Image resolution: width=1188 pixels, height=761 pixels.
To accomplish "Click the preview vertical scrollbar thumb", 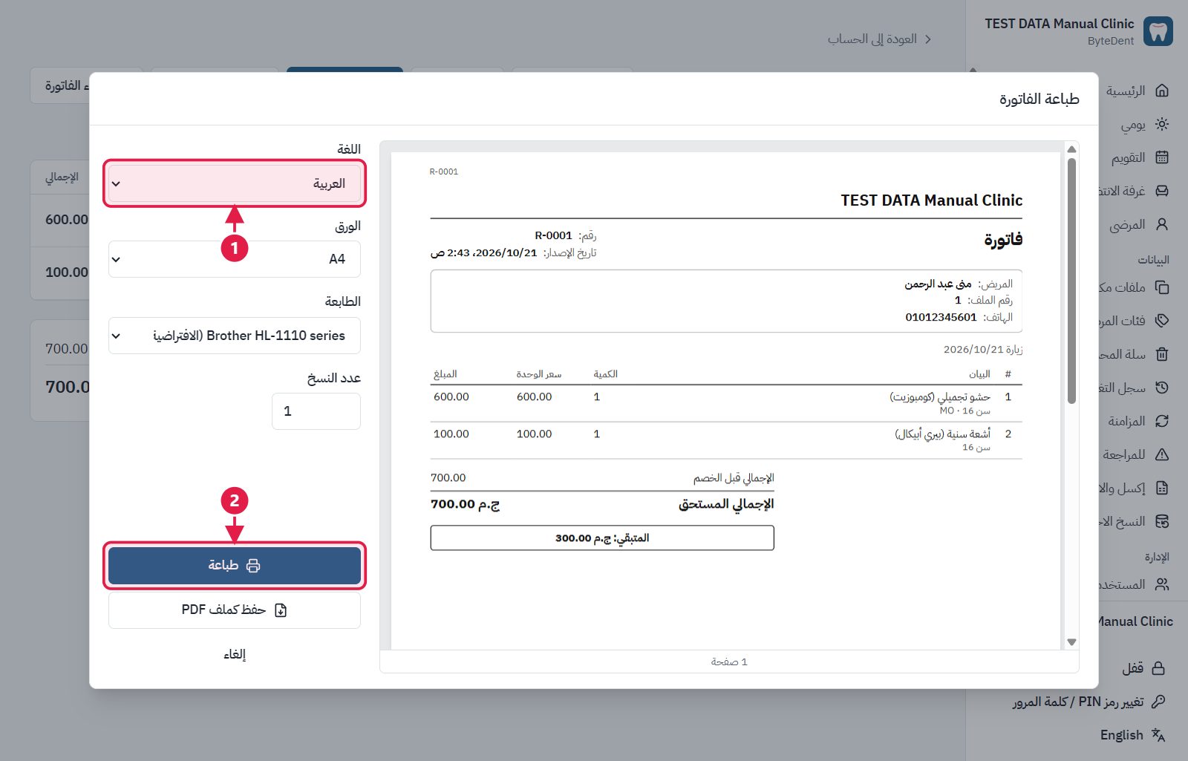I will click(x=1071, y=281).
